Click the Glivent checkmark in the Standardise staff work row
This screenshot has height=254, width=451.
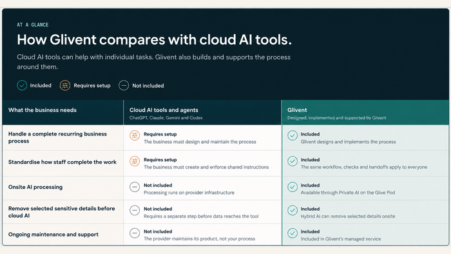click(293, 161)
